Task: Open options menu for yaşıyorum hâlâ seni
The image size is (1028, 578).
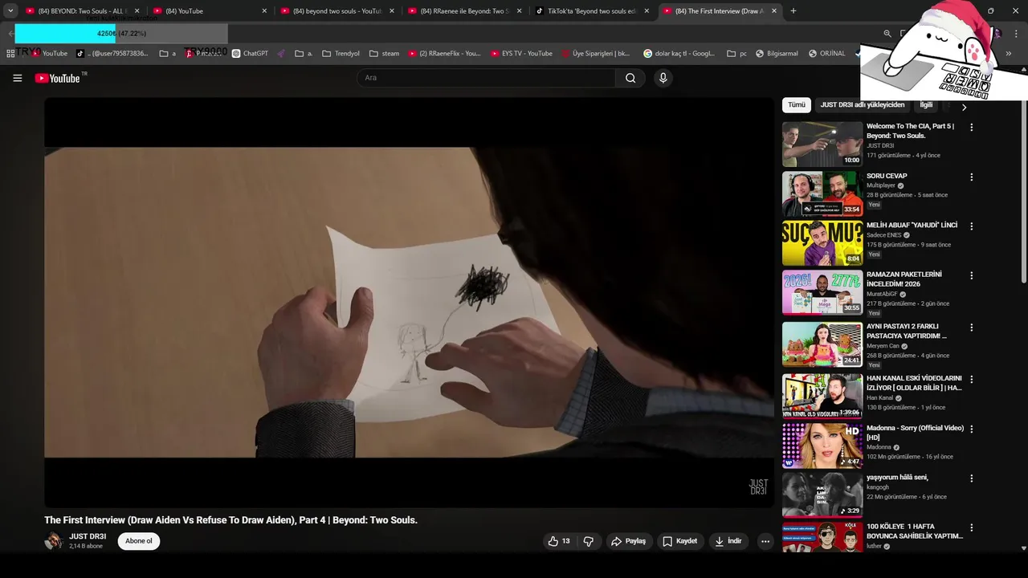Action: point(971,478)
